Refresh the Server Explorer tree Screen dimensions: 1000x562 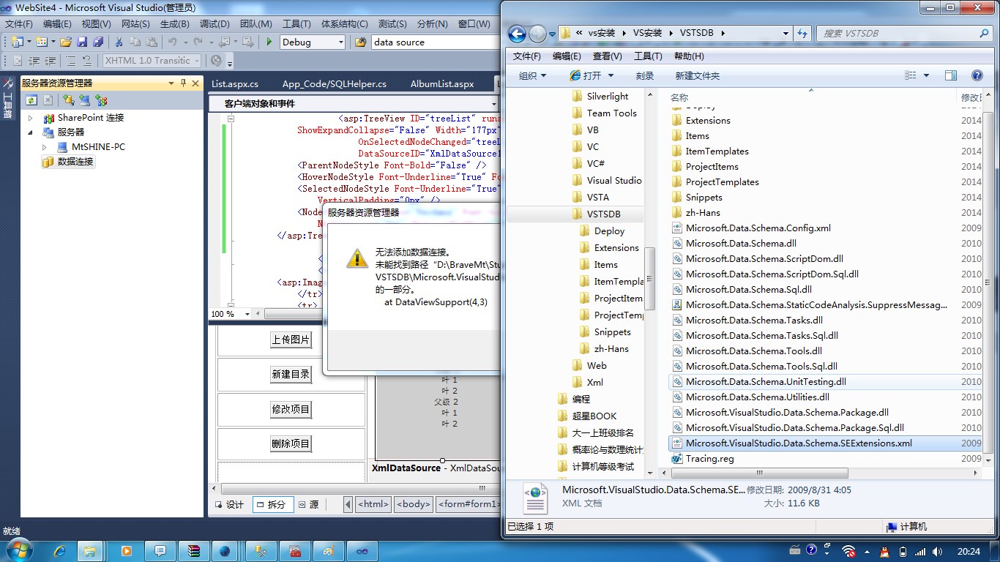click(31, 100)
